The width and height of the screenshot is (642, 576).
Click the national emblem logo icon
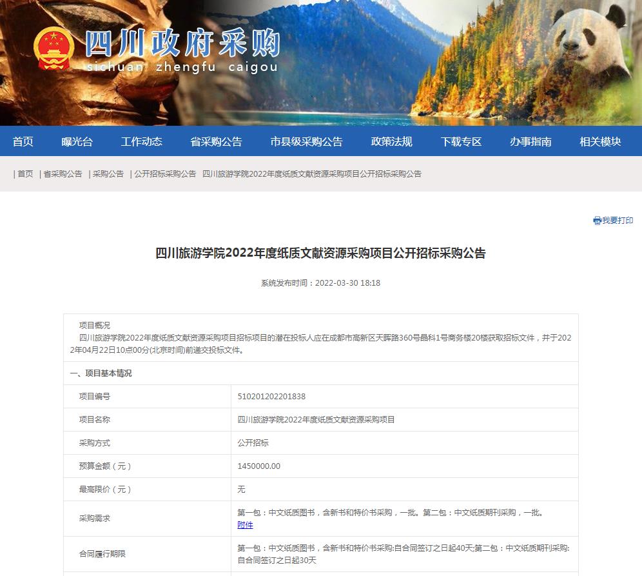(x=53, y=48)
